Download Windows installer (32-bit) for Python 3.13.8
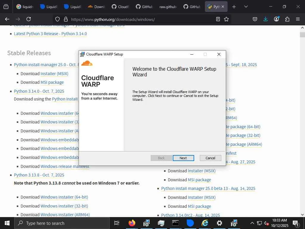305x229 pixels. pos(64,206)
